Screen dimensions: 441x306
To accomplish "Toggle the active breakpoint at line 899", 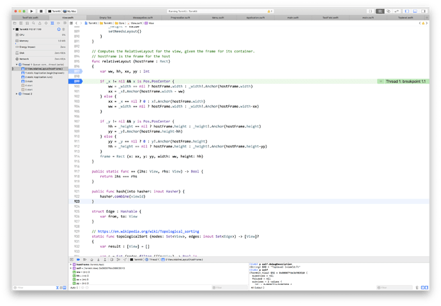I will click(75, 82).
